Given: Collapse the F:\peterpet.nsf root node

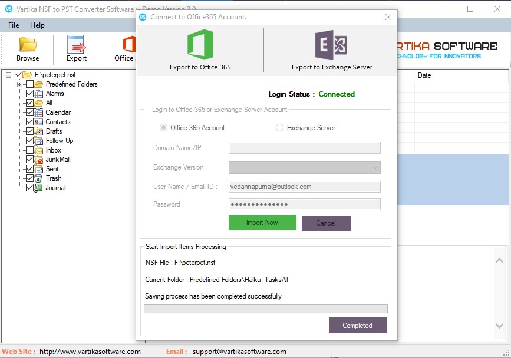Looking at the screenshot, I should (x=8, y=75).
